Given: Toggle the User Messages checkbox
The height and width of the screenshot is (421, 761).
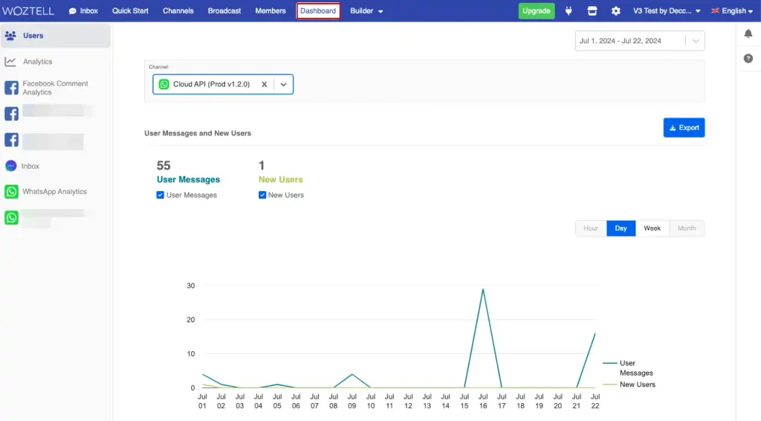Looking at the screenshot, I should point(161,195).
